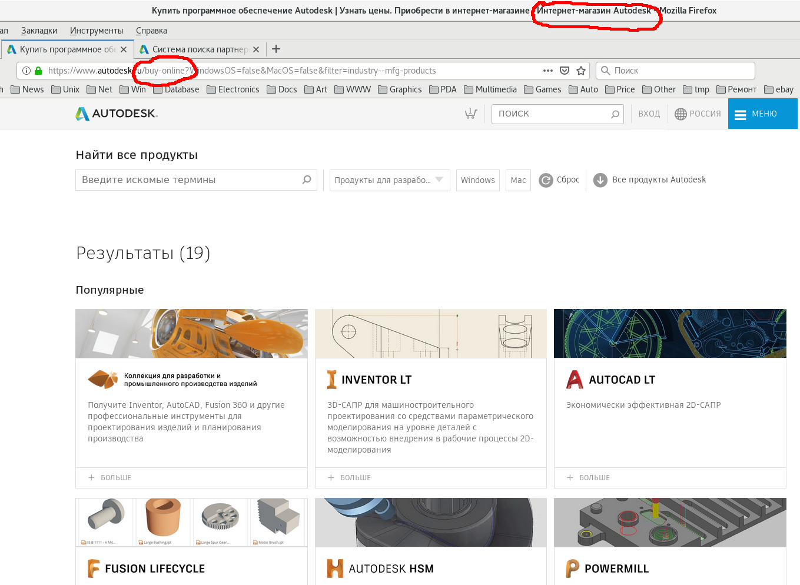Viewport: 800px width, 585px height.
Task: Expand БОЛЬШЕ under the product design collection card
Action: (x=110, y=478)
